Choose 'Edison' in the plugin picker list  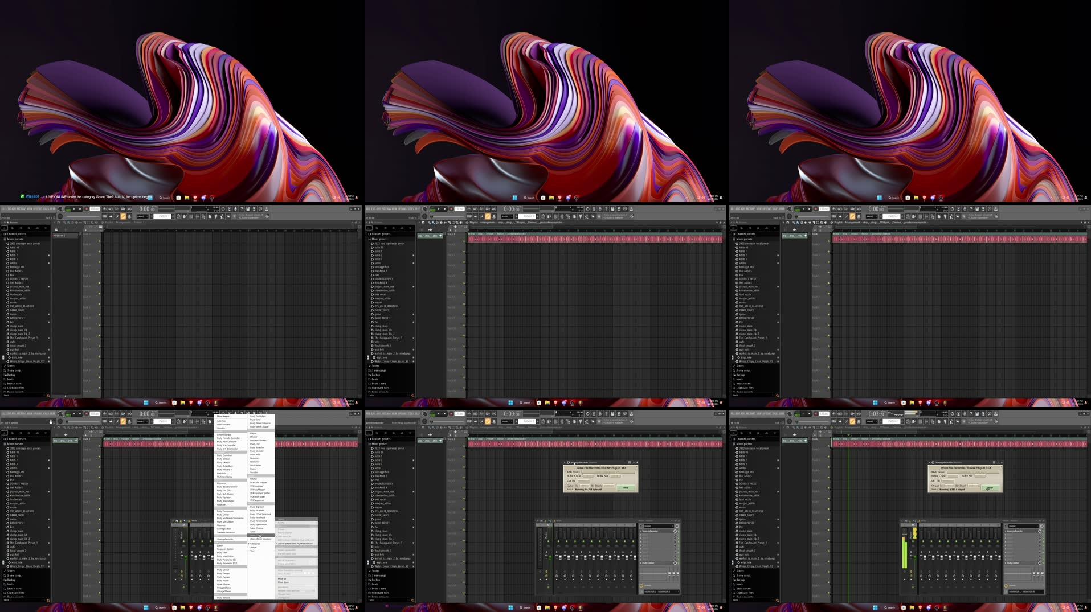click(x=254, y=433)
